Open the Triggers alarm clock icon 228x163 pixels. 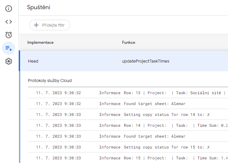coord(9,35)
